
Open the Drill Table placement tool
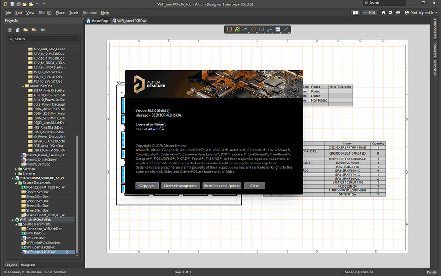coord(262,29)
